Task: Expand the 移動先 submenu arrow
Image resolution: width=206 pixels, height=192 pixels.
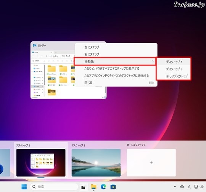Action: (x=153, y=61)
